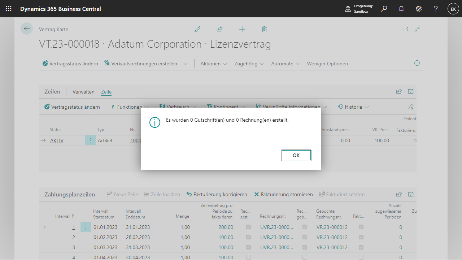
Task: Open VR.23-000012 in interval 3 row
Action: tap(332, 247)
